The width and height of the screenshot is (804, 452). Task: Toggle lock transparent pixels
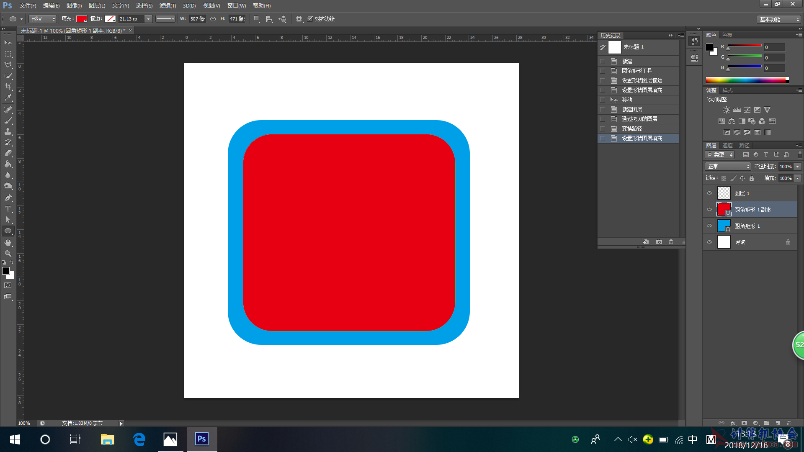pyautogui.click(x=724, y=178)
